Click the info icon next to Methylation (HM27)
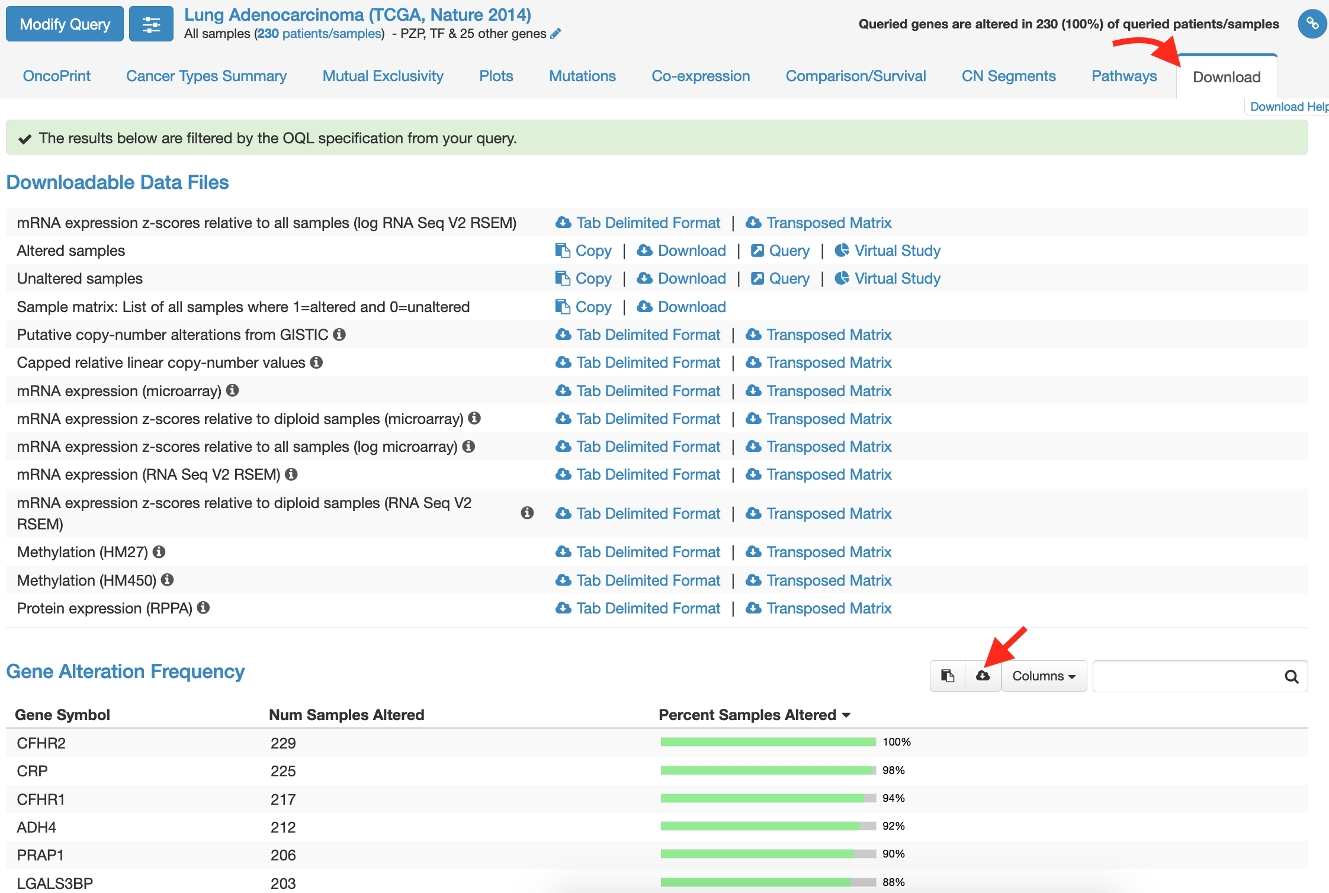The width and height of the screenshot is (1329, 893). (159, 552)
